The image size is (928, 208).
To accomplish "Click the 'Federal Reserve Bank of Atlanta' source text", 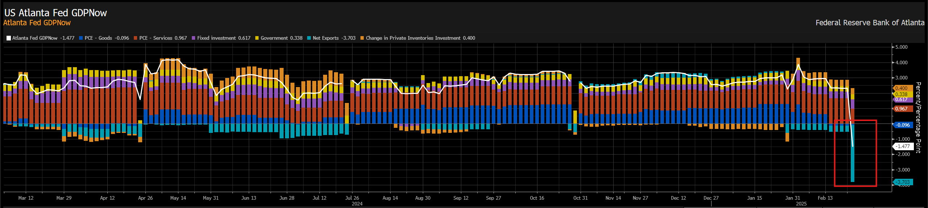I will (870, 23).
